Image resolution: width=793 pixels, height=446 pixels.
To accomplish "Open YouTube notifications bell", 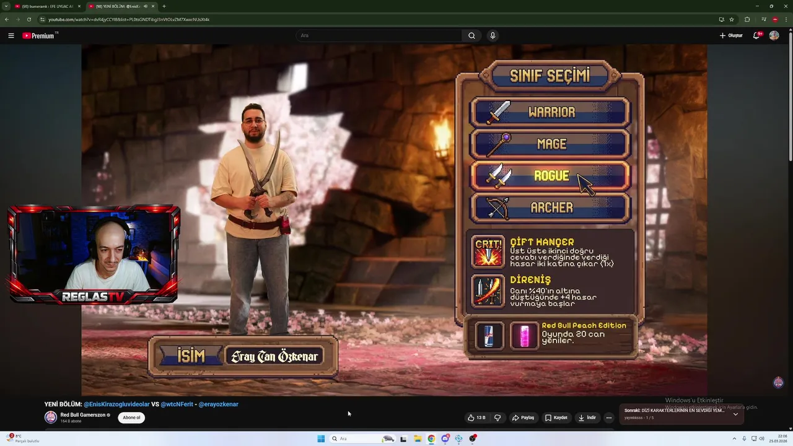I will click(x=756, y=35).
